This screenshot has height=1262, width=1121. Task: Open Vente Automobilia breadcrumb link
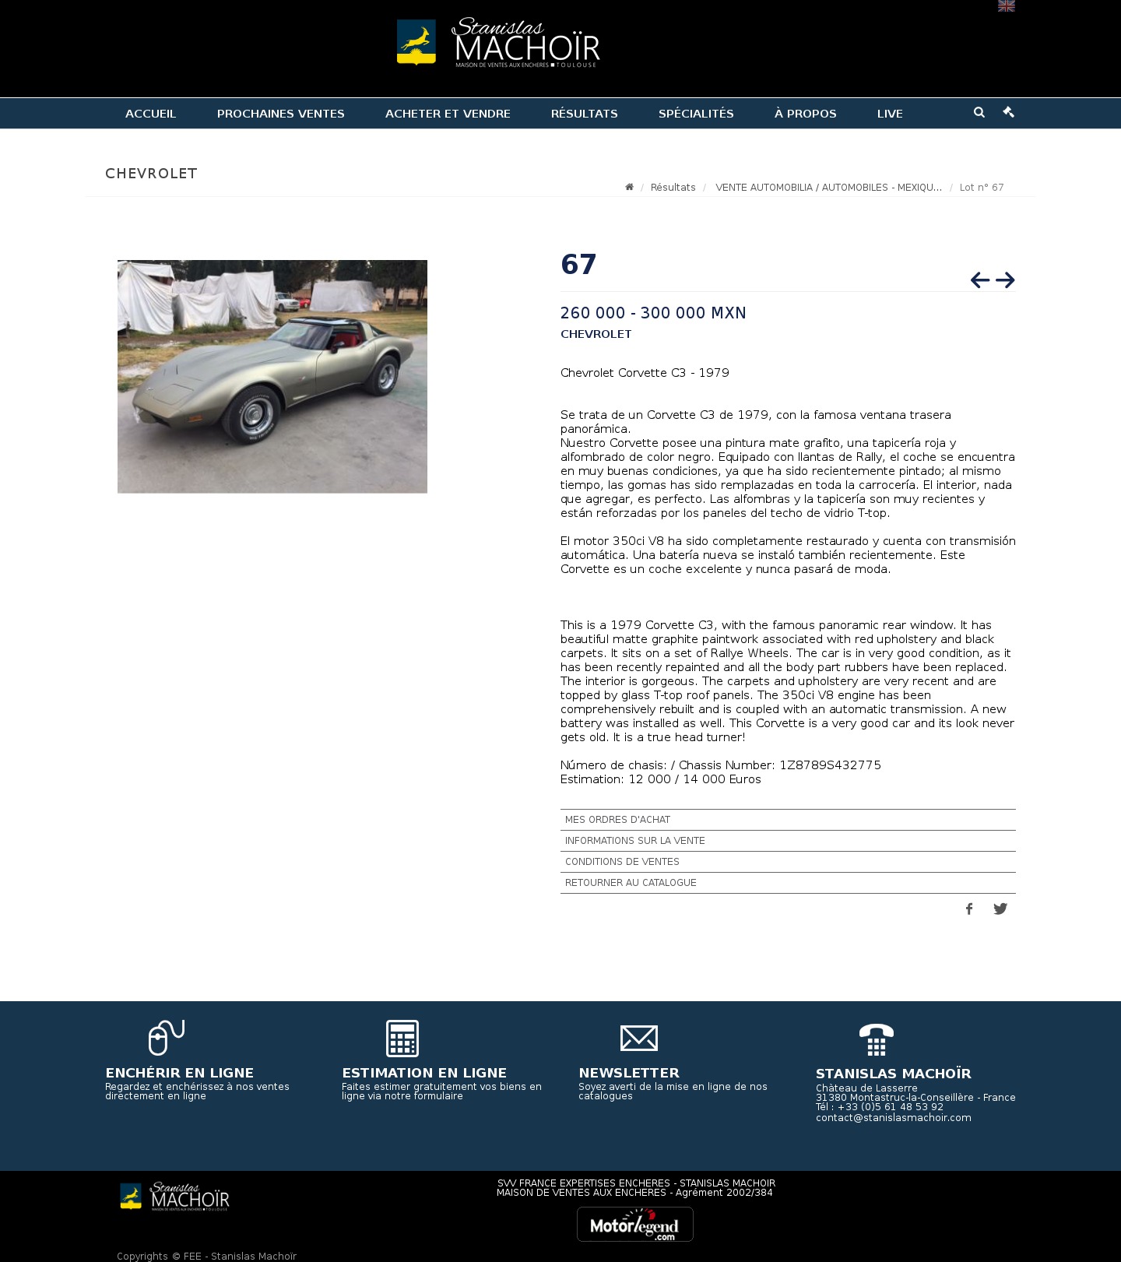click(828, 188)
